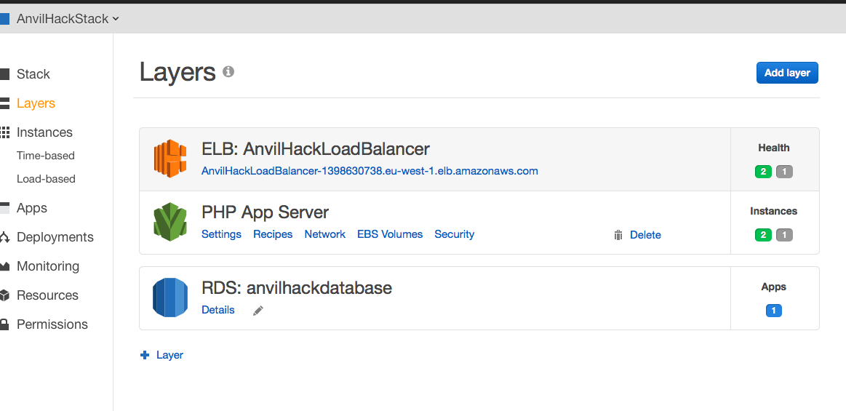Click the Apps sidebar icon
This screenshot has height=411, width=846.
point(5,208)
